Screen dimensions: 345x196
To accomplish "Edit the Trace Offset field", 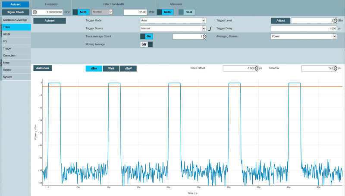I will click(x=239, y=68).
